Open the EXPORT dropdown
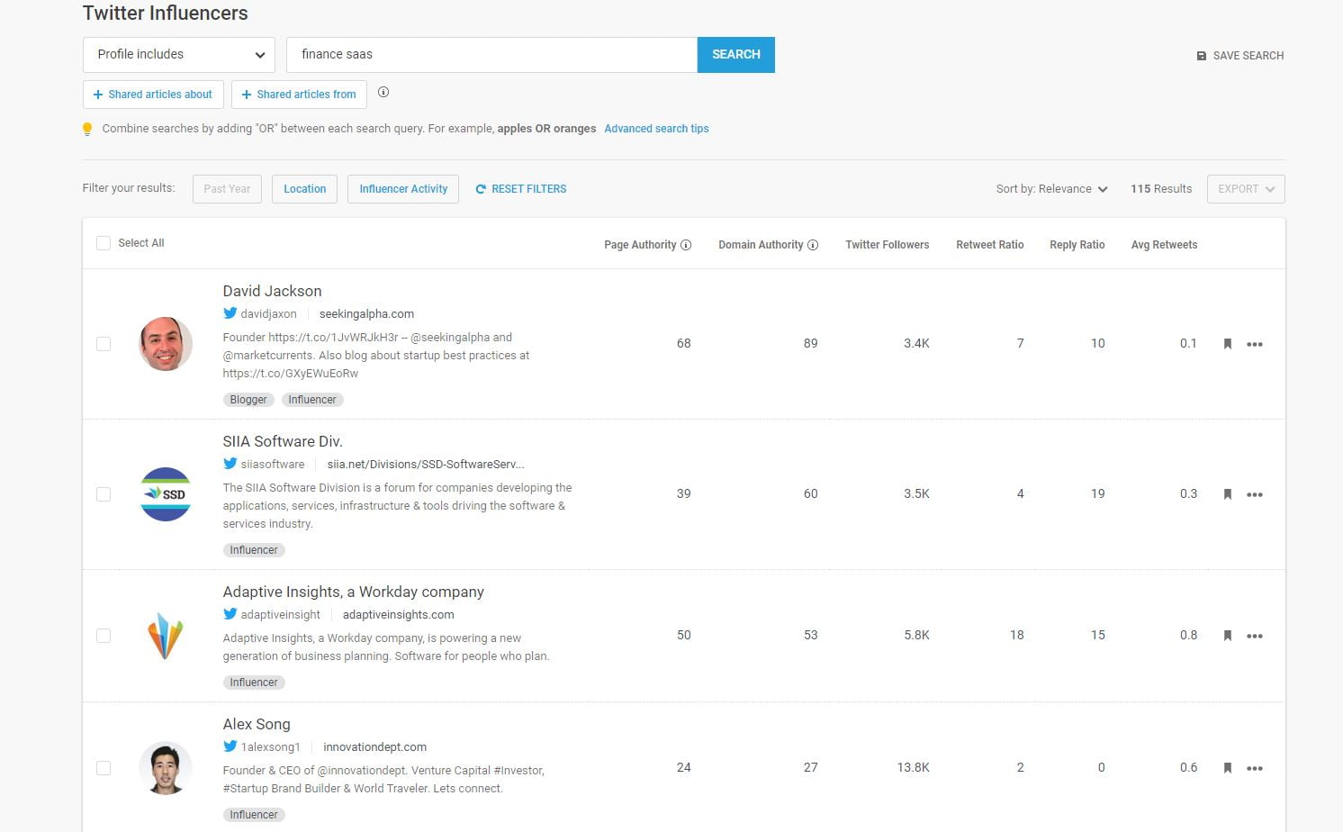Image resolution: width=1343 pixels, height=832 pixels. [x=1246, y=189]
